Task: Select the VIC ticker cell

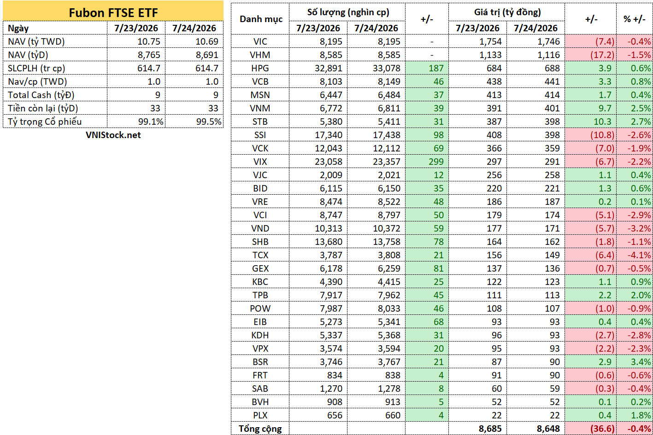Action: 260,41
